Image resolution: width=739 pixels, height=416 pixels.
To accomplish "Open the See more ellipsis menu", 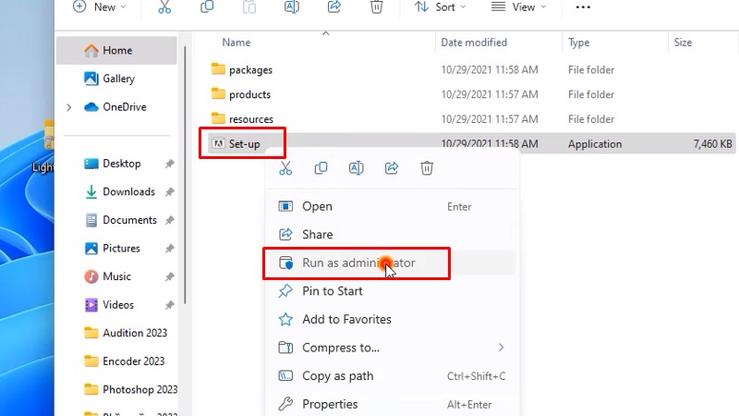I will point(583,7).
